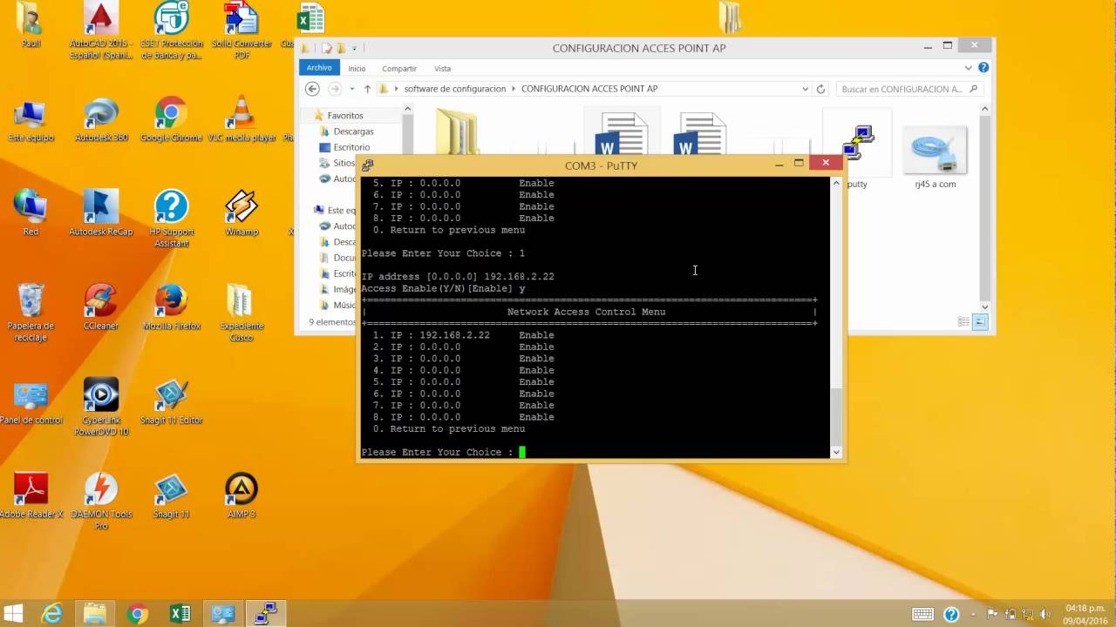Click the Explorer Back arrow button
Screen dimensions: 1116x627
[x=312, y=89]
